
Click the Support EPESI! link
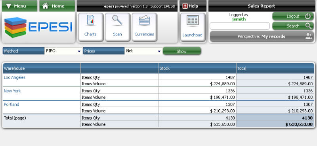[163, 6]
